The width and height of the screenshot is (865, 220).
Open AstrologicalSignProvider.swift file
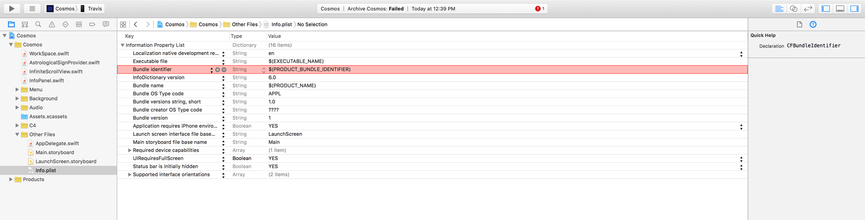pos(64,63)
